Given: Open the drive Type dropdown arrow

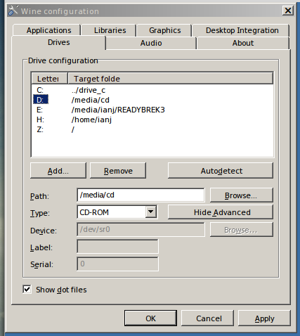Looking at the screenshot, I should pyautogui.click(x=151, y=212).
